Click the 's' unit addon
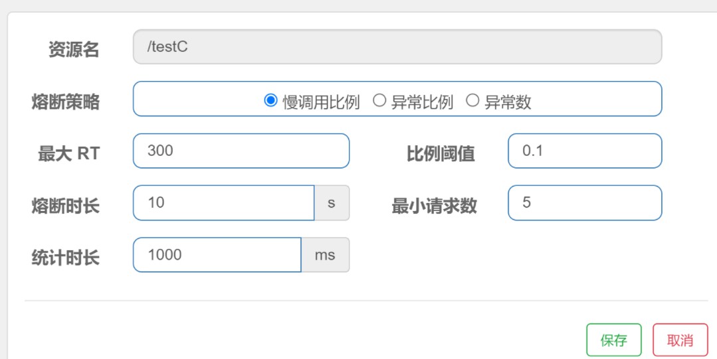Image resolution: width=717 pixels, height=359 pixels. coord(332,203)
